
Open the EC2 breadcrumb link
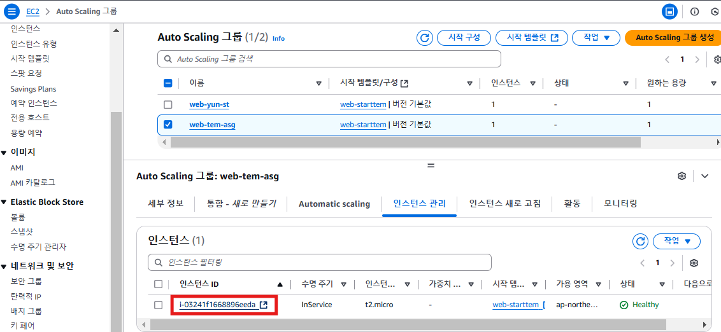(32, 11)
